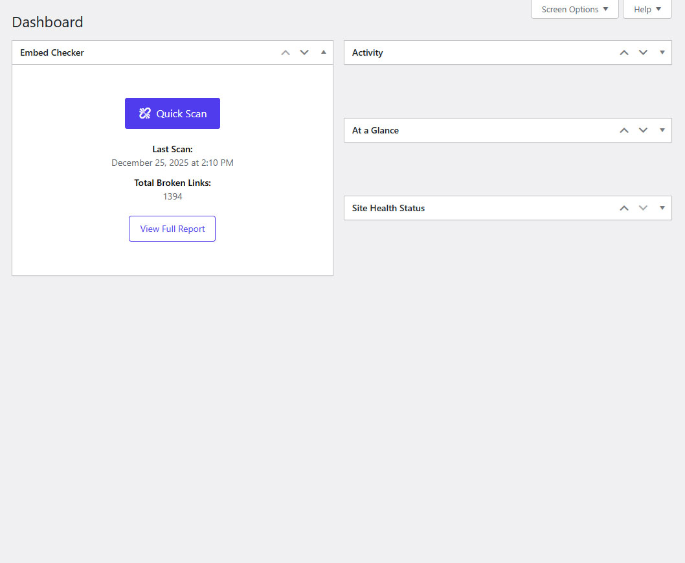Viewport: 685px width, 563px height.
Task: Expand the At a Glance panel
Action: click(662, 130)
